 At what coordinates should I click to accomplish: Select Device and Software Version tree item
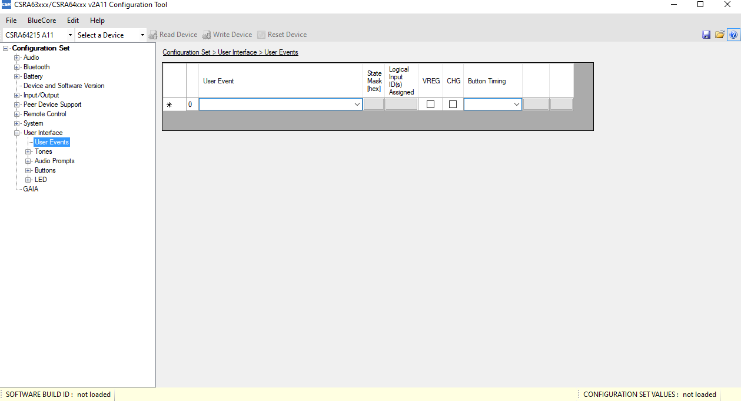coord(64,86)
